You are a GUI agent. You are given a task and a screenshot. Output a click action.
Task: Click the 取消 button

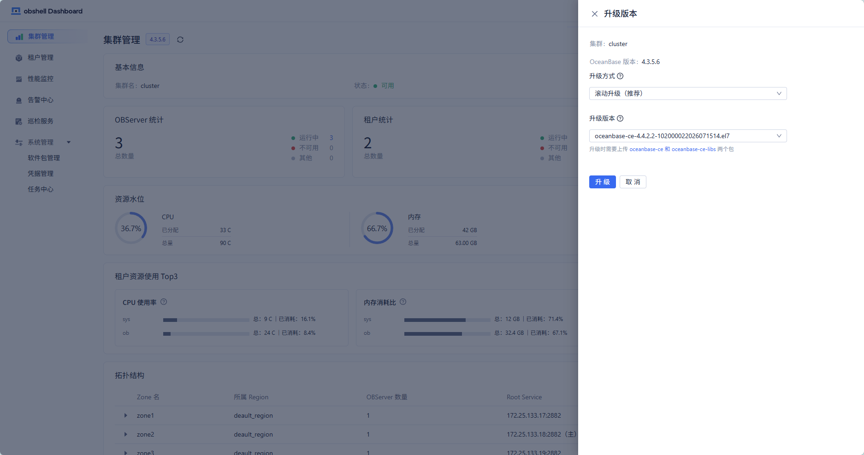633,182
